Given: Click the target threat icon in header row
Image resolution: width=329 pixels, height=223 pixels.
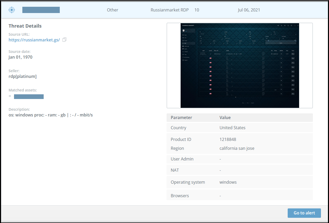Looking at the screenshot, I should pyautogui.click(x=12, y=10).
